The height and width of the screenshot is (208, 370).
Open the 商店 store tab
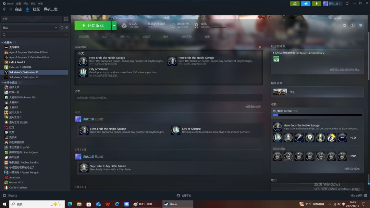(x=18, y=9)
